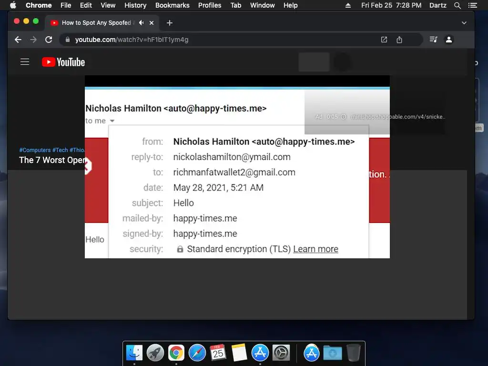Open the Bookmarks menu
The width and height of the screenshot is (488, 366).
(x=173, y=5)
